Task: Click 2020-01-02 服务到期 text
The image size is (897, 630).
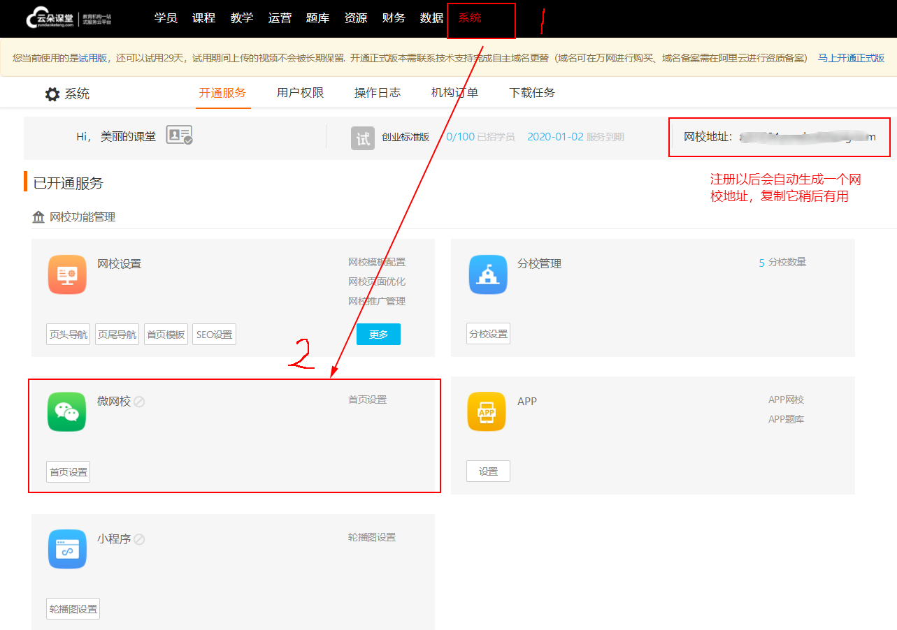Action: 575,137
